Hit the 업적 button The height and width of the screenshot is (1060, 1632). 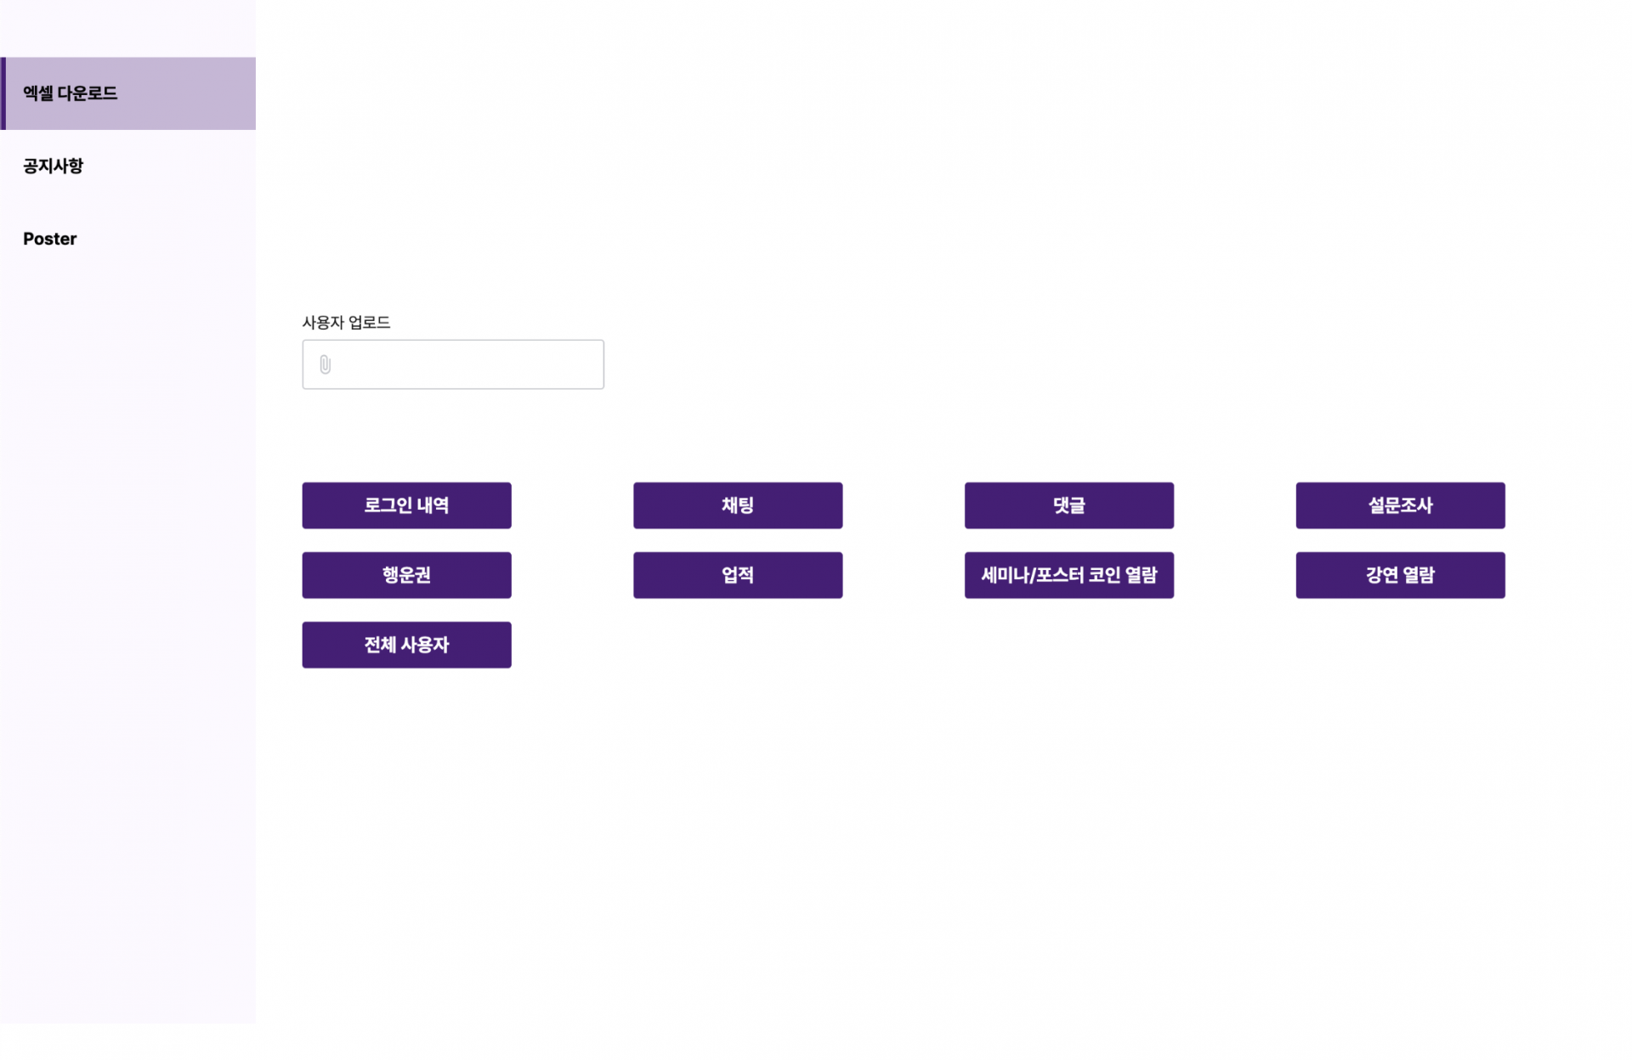[738, 575]
